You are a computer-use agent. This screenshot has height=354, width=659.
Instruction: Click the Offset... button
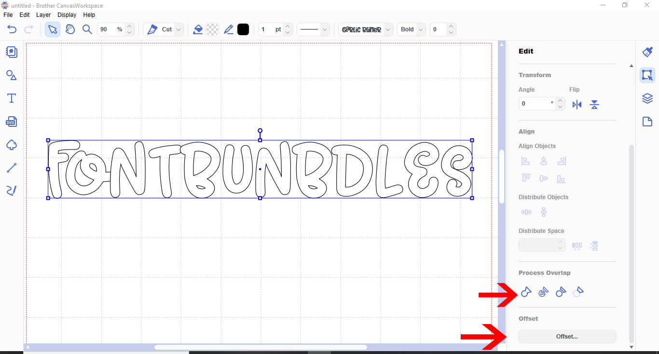[x=567, y=337]
